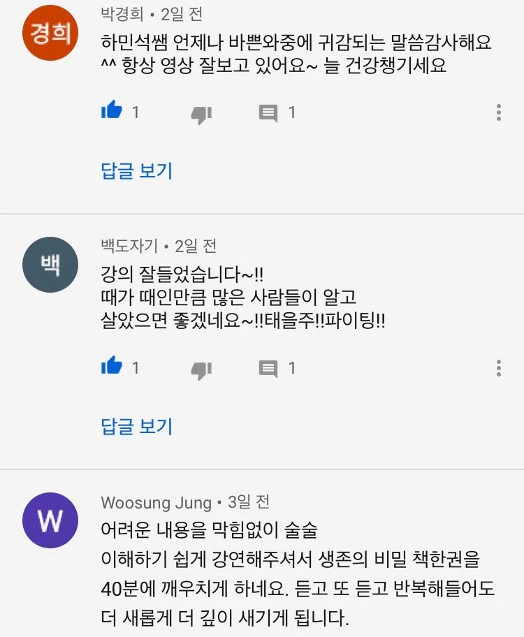The width and height of the screenshot is (524, 637).
Task: Tap Woosung Jung's purple W avatar
Action: tap(50, 520)
